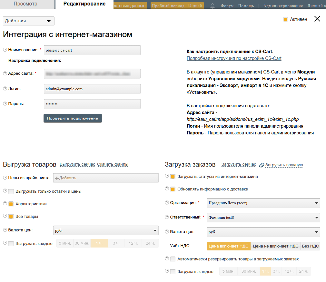This screenshot has height=282, width=326.
Task: Click plus icon to add price list
Action: 57,178
